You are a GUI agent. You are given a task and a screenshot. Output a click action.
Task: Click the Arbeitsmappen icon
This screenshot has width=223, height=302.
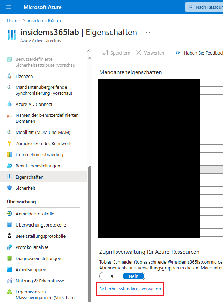[9, 269]
